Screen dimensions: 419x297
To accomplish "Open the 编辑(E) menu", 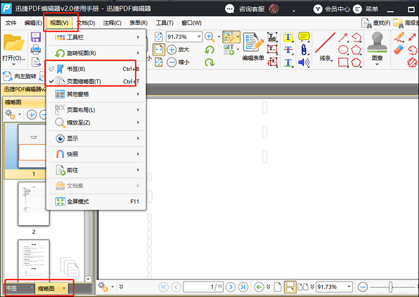I will pos(33,23).
